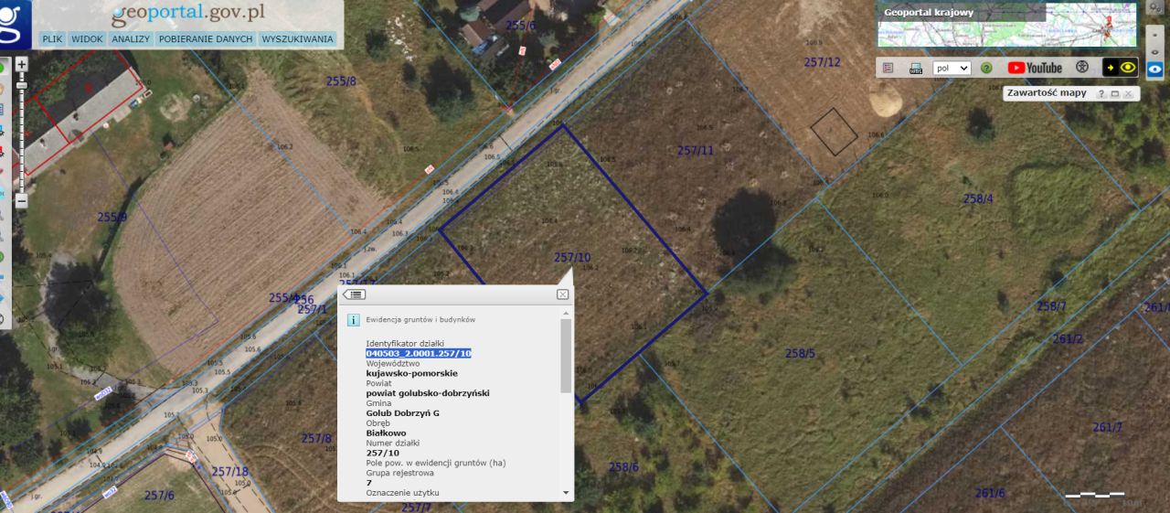Click the settings gears icon

(x=1155, y=7)
